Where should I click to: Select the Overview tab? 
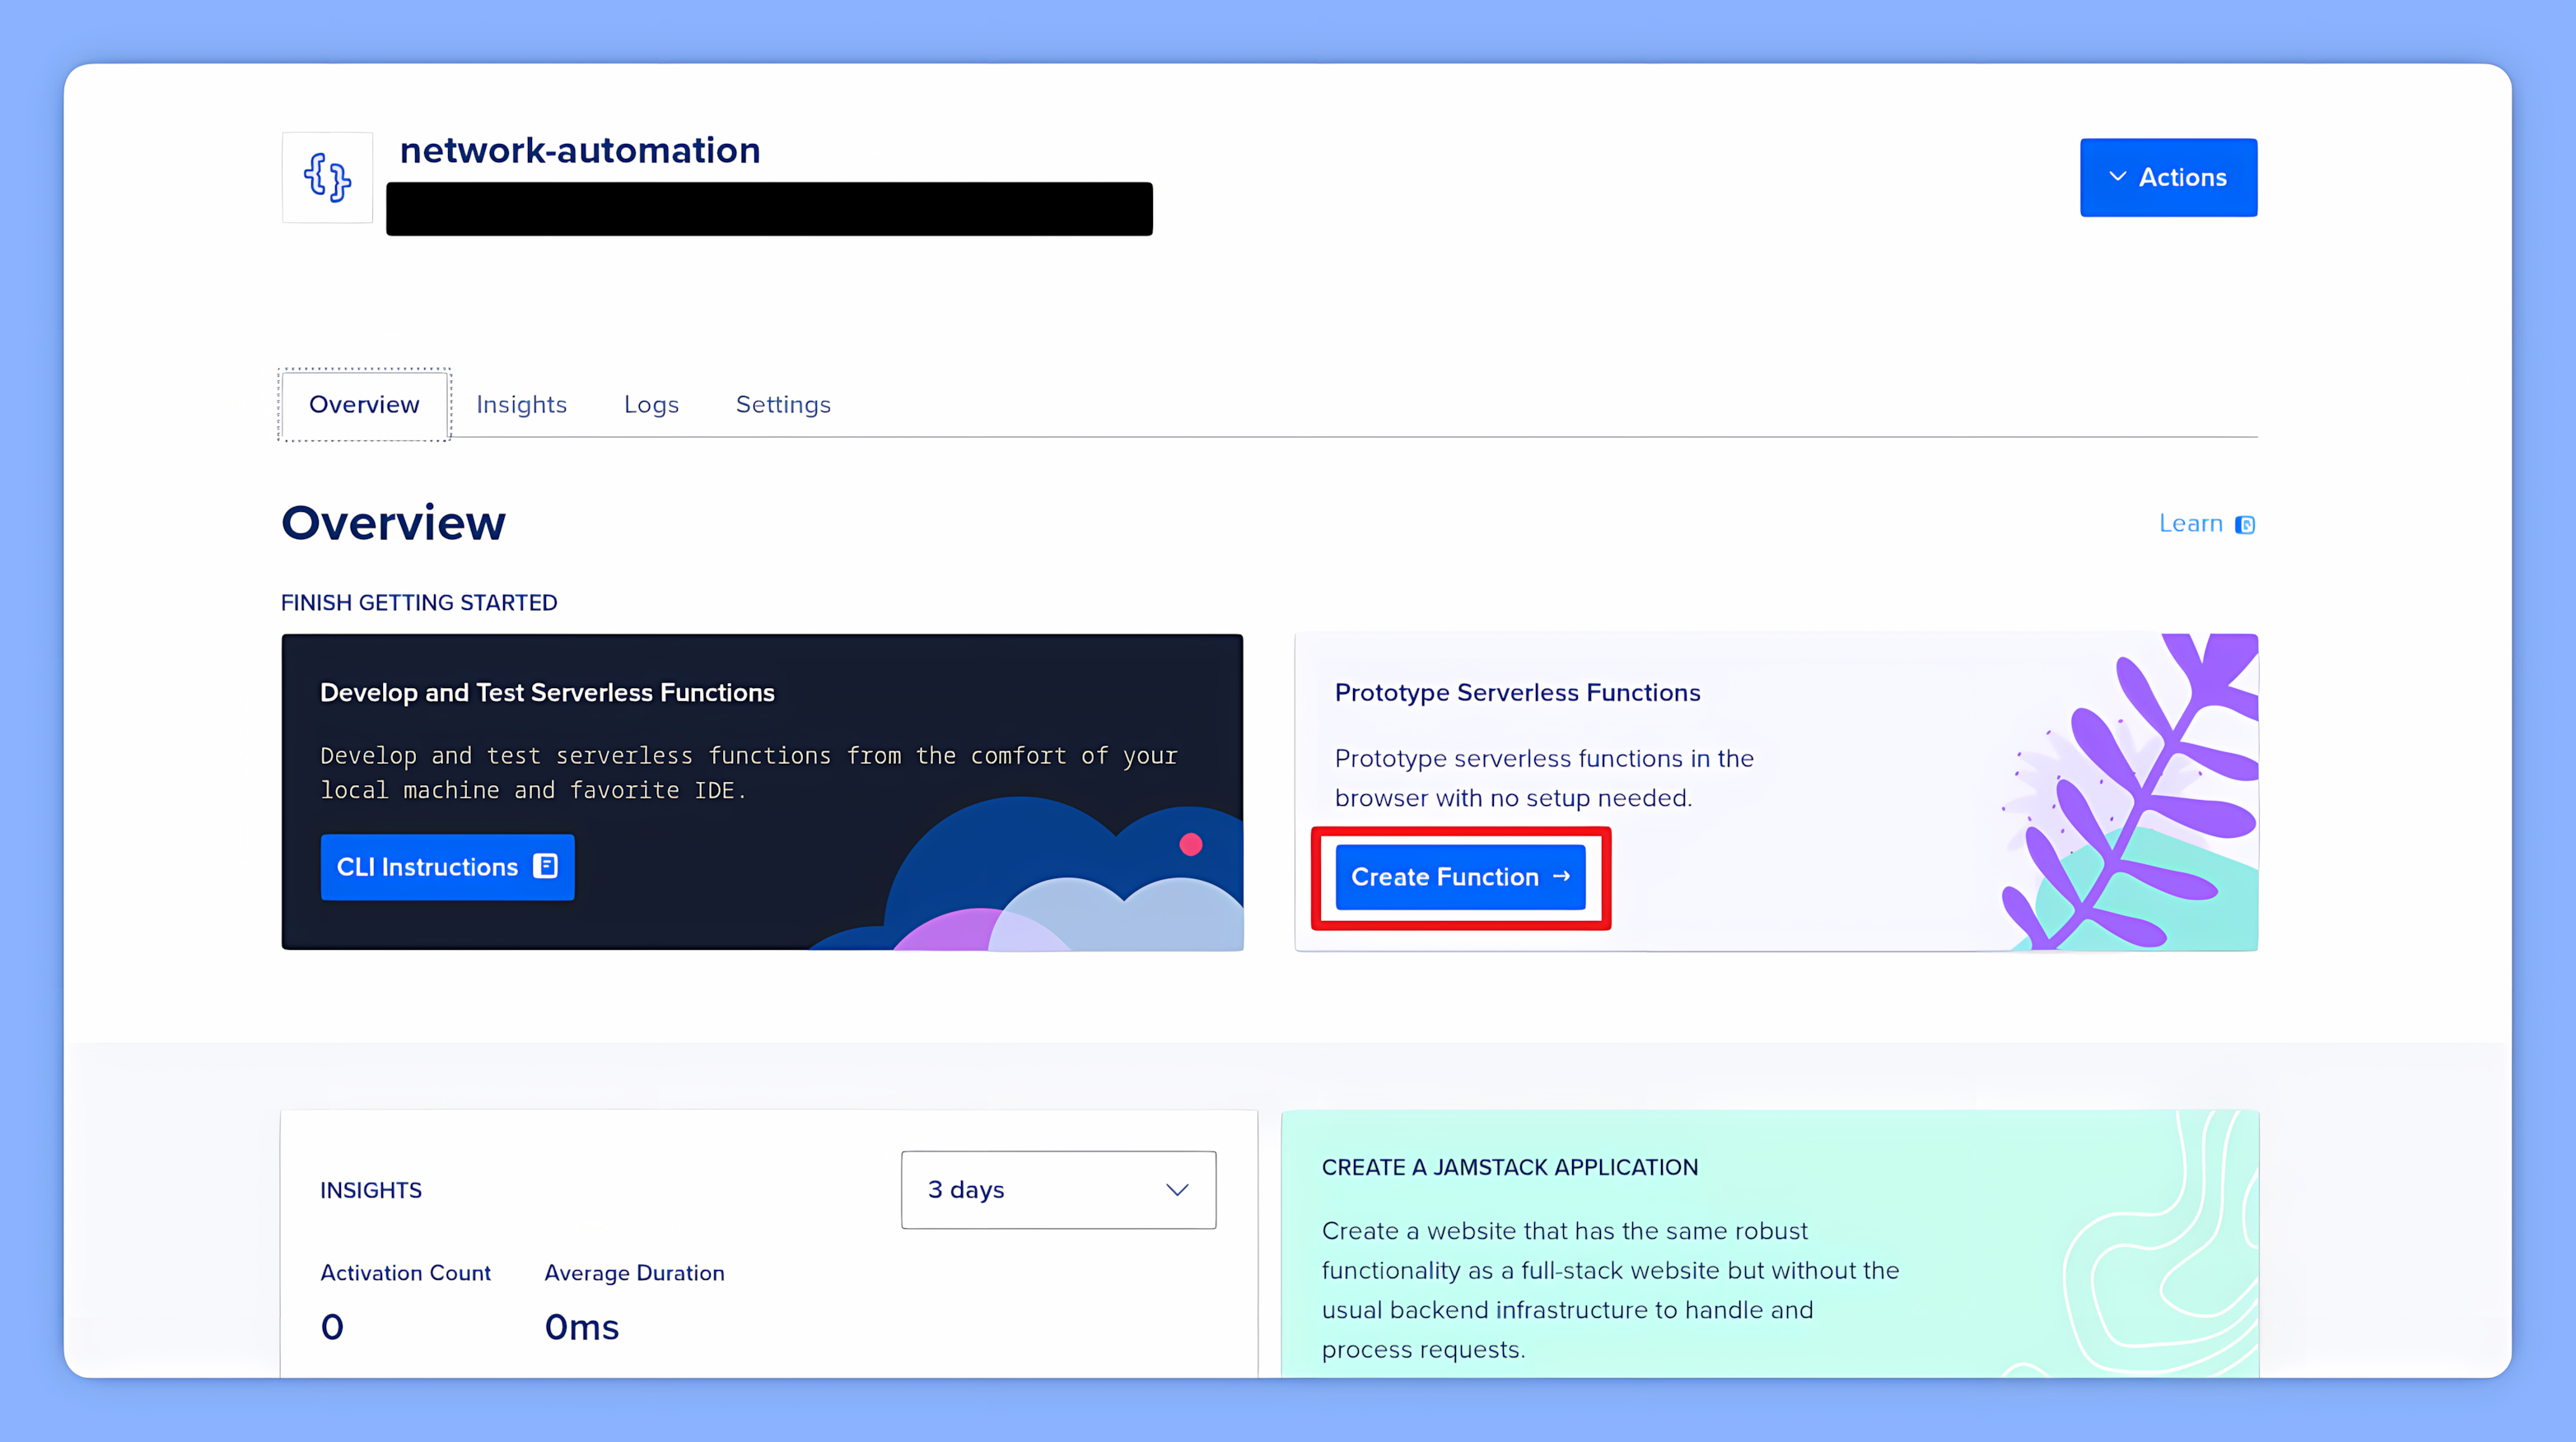(x=364, y=405)
